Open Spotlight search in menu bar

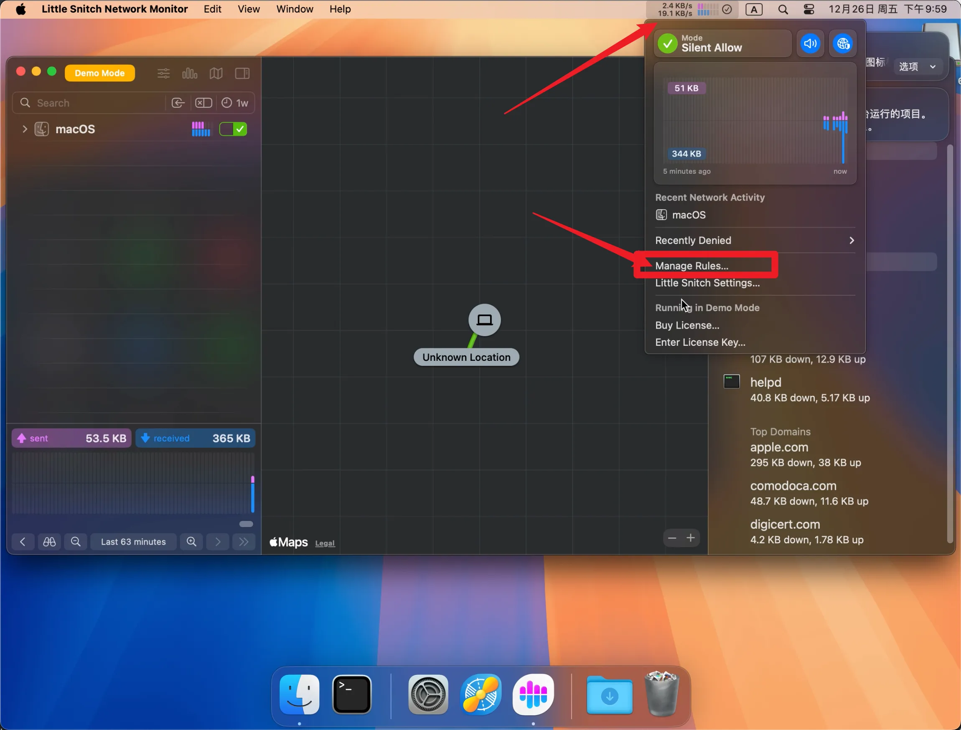[x=783, y=9]
